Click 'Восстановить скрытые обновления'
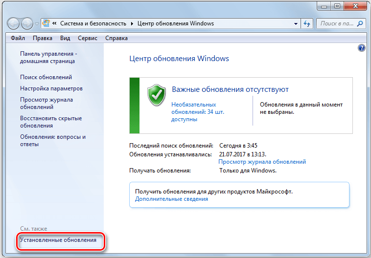Image resolution: width=371 pixels, height=258 pixels. [x=51, y=122]
